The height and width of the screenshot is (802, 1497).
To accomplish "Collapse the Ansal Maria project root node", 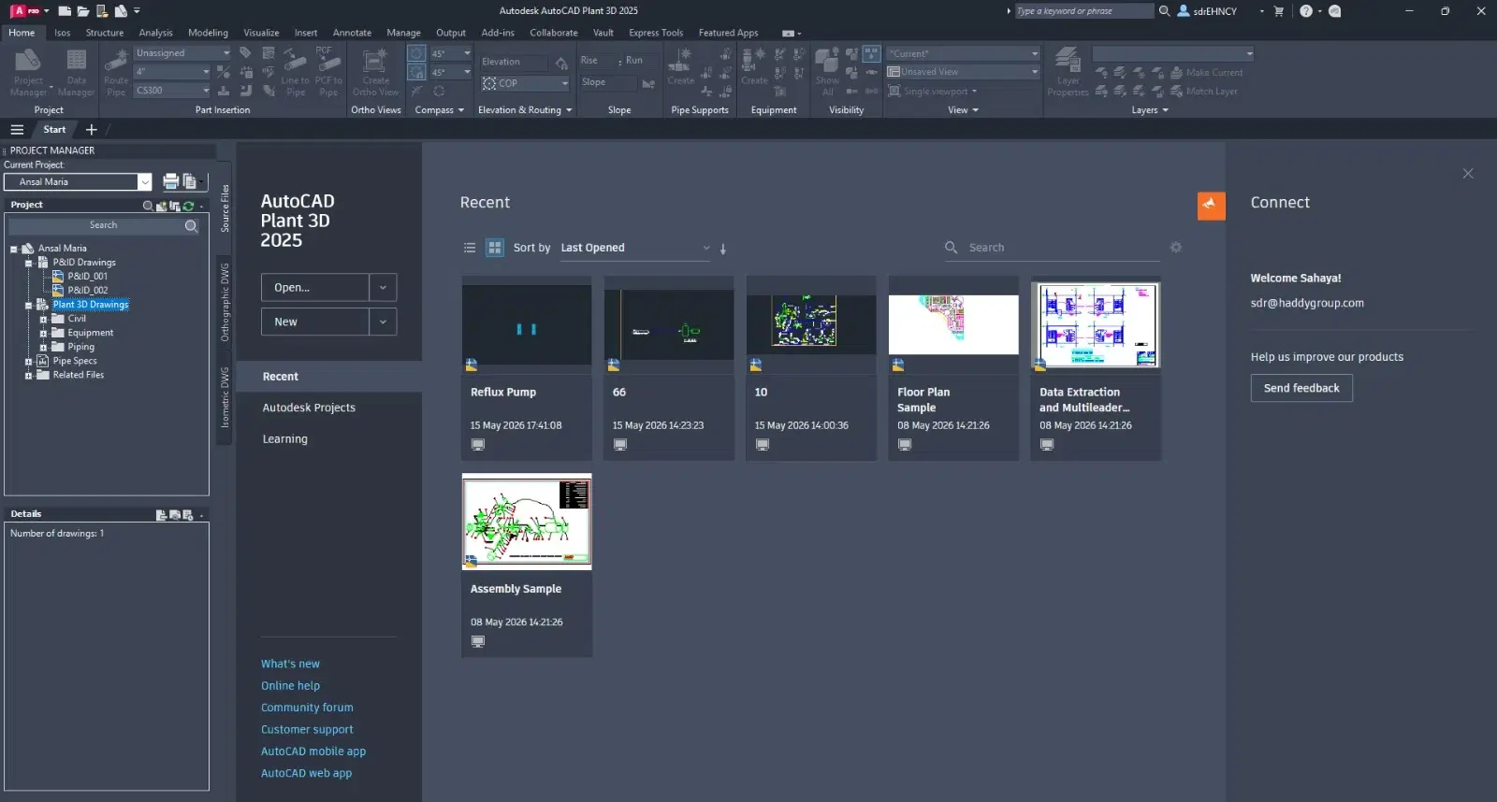I will 14,249.
